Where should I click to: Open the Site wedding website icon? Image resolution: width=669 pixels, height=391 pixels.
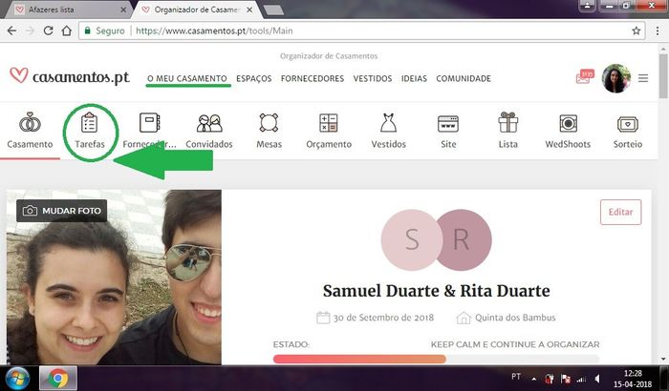tap(447, 125)
